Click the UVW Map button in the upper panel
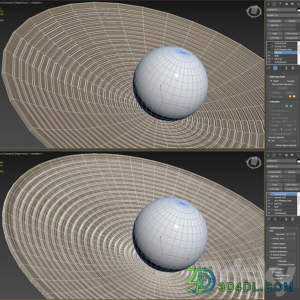Image resolution: width=300 pixels, height=300 pixels. tap(275, 38)
